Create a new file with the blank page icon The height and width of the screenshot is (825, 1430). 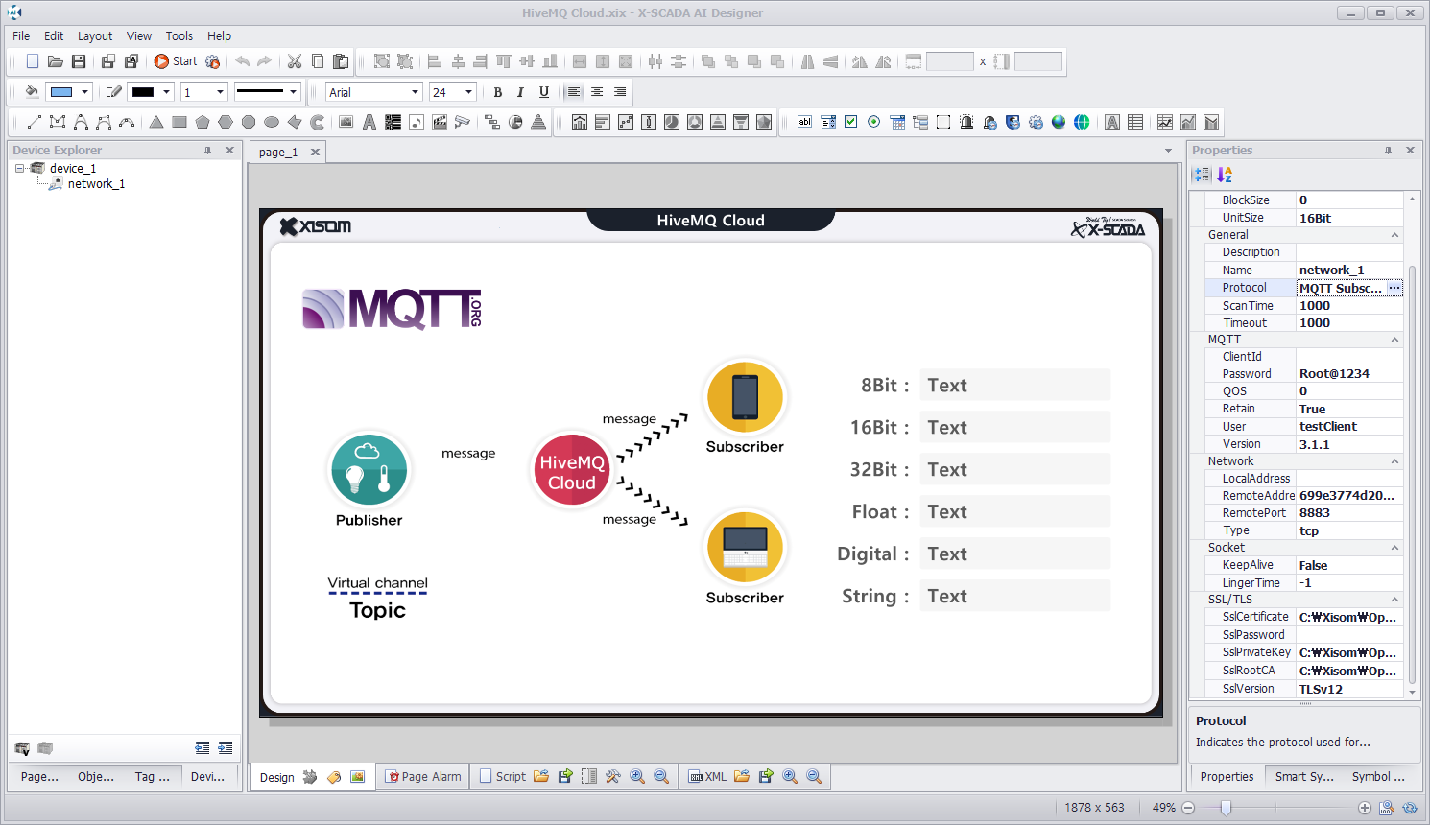(x=33, y=61)
